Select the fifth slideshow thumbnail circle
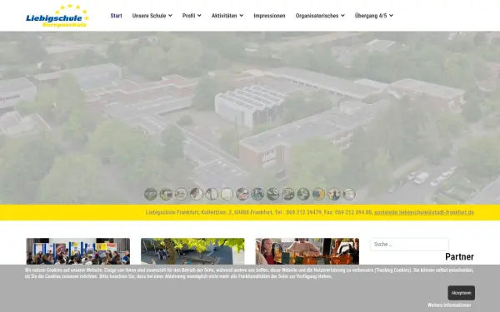The width and height of the screenshot is (500, 312). point(212,194)
